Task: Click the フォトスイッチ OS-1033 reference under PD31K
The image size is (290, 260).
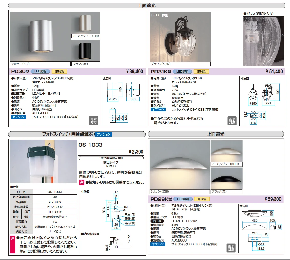Action: [195, 110]
